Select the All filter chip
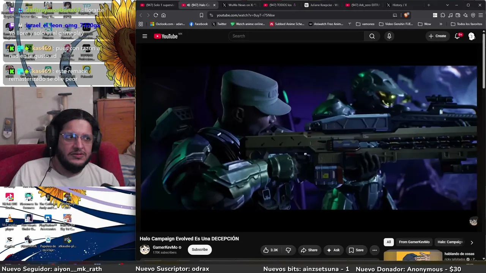486x273 pixels. pyautogui.click(x=389, y=242)
